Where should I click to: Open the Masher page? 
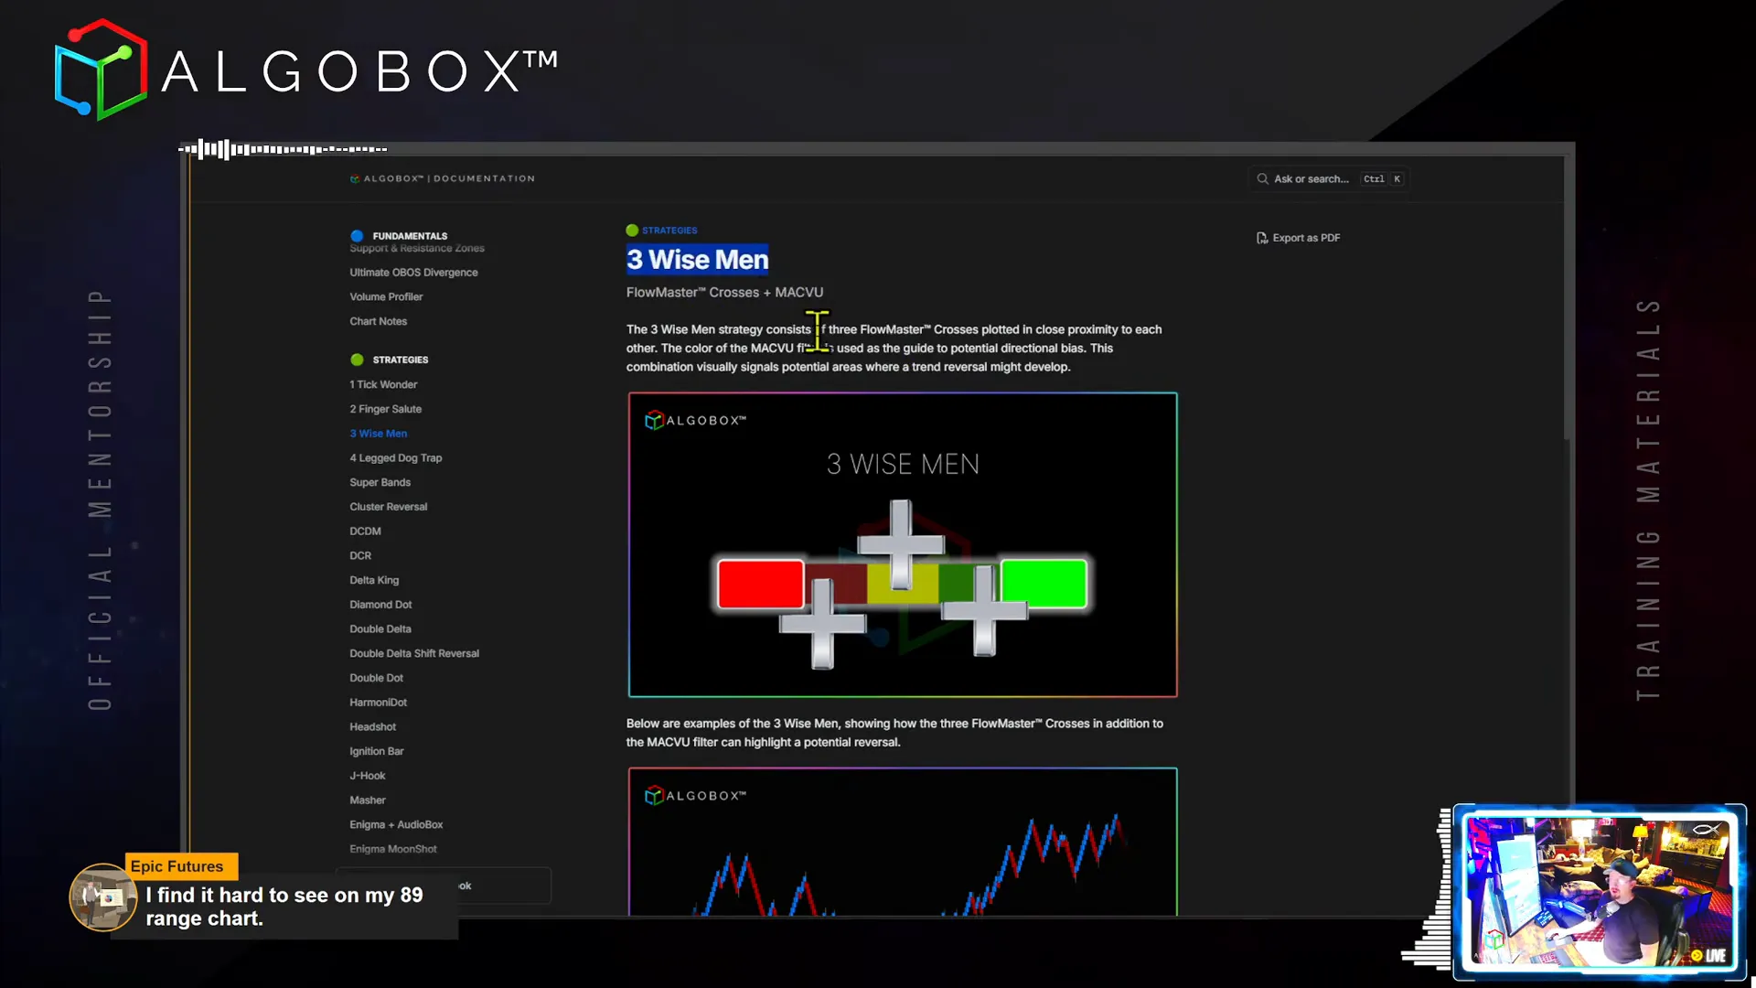pyautogui.click(x=368, y=800)
